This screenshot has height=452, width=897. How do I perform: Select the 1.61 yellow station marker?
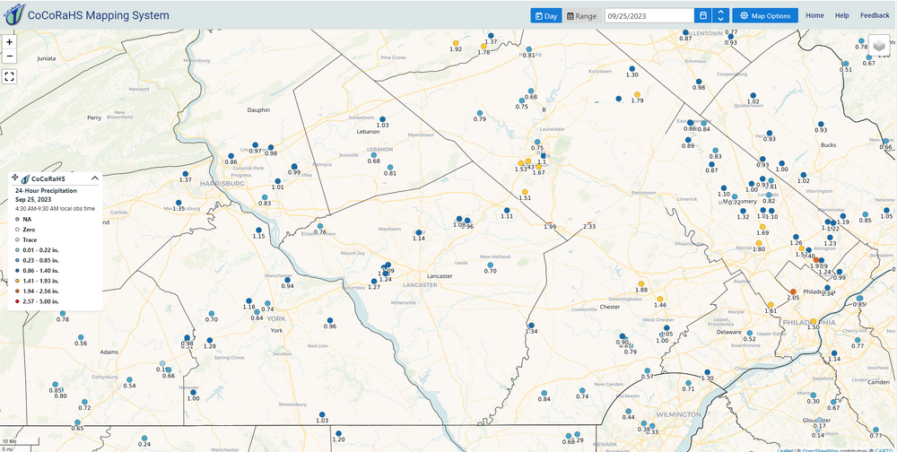click(771, 304)
